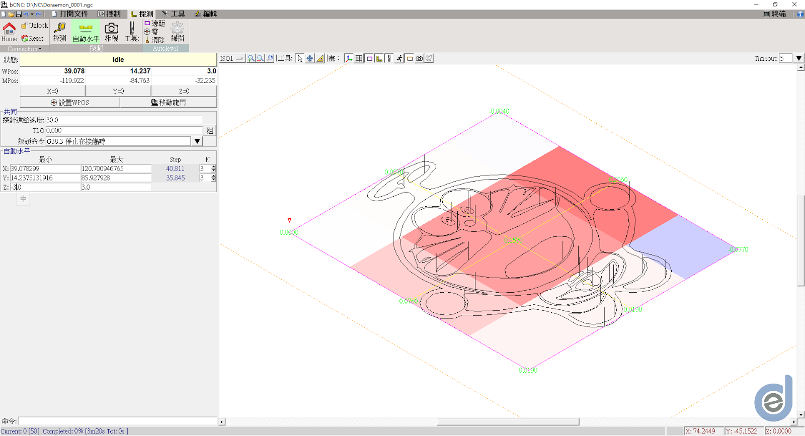This screenshot has height=436, width=805.
Task: Click the Home machine icon
Action: [x=9, y=32]
